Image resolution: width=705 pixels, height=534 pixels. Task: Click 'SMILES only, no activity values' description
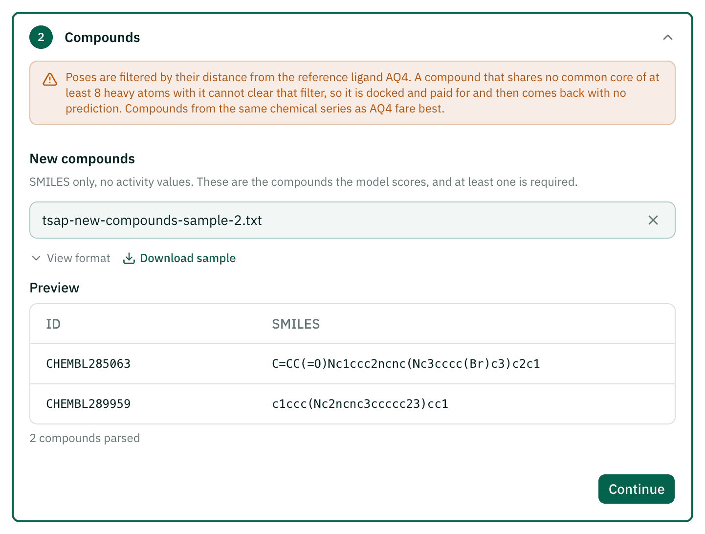pos(303,182)
